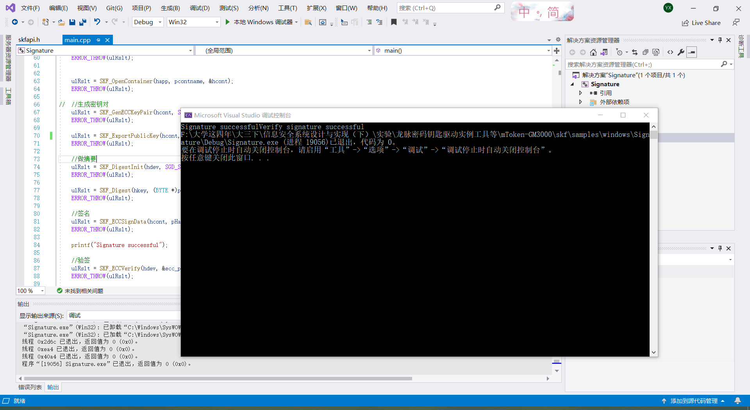Open the Debug configuration dropdown
750x410 pixels.
(x=148, y=22)
